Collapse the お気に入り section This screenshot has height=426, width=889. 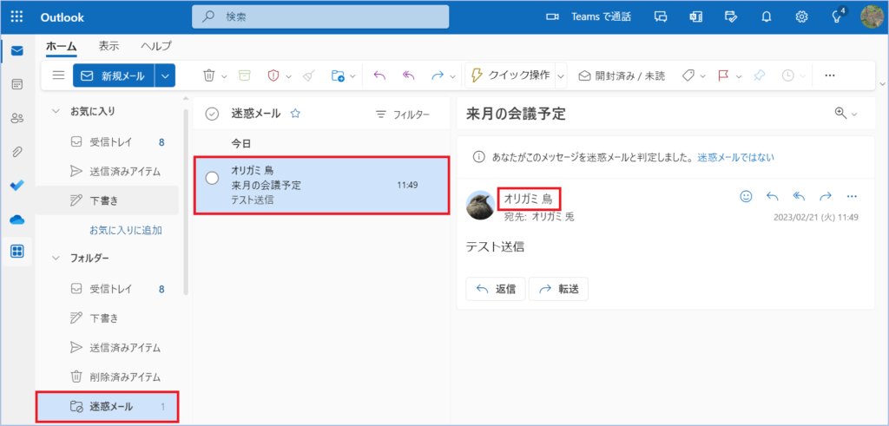pos(56,111)
